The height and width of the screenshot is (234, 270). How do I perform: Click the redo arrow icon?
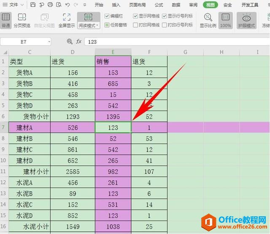(76, 5)
